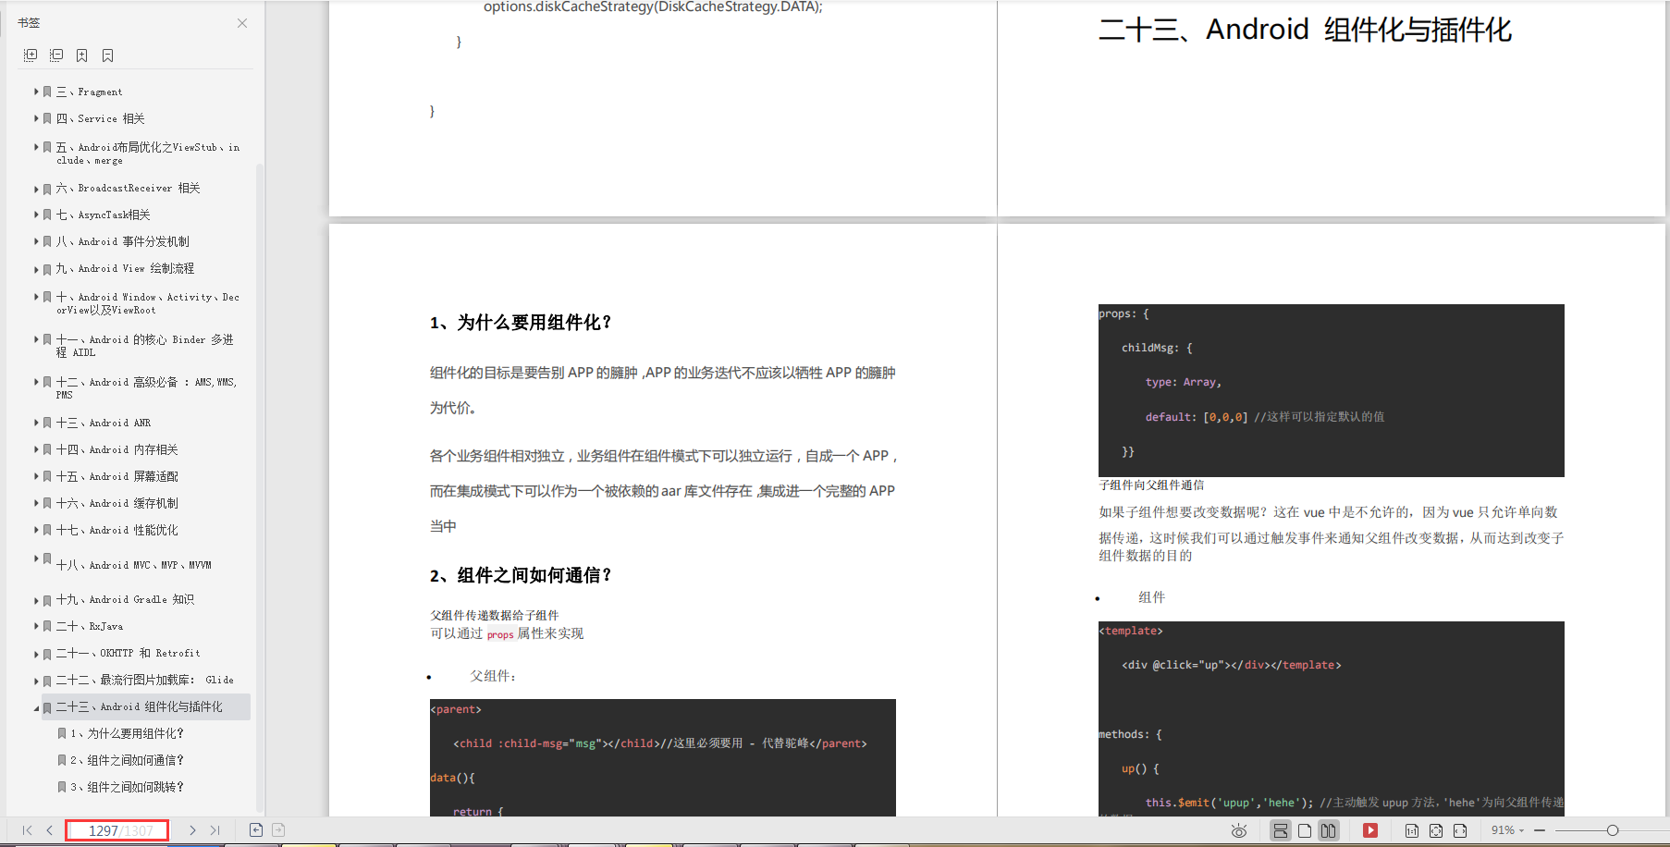The image size is (1670, 847).
Task: Collapse all bookmarks in the panel
Action: pyautogui.click(x=56, y=55)
